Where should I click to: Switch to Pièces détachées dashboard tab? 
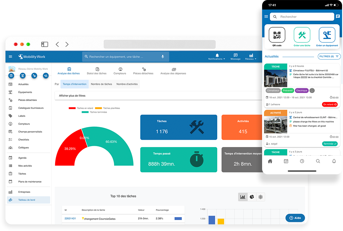coord(143,71)
